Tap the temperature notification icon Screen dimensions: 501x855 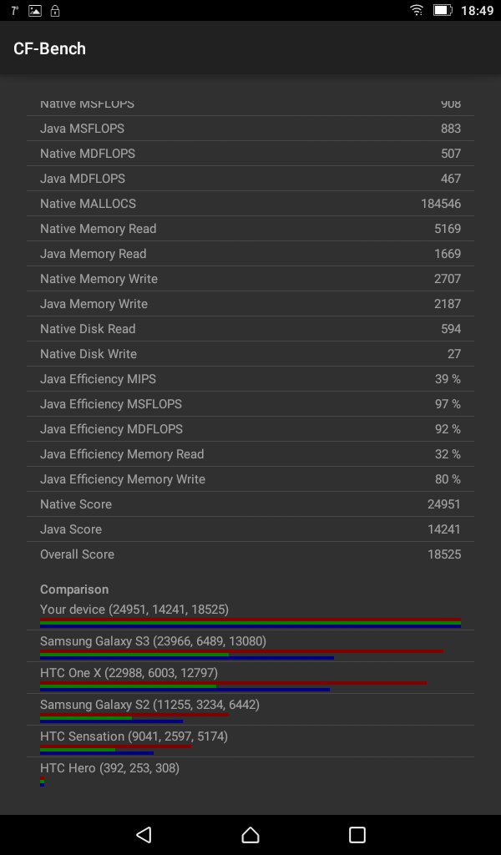pos(15,11)
